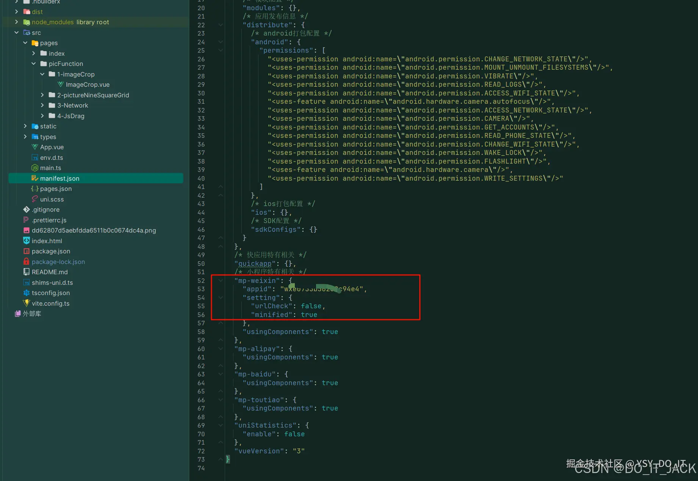Image resolution: width=698 pixels, height=481 pixels.
Task: Click the image icon of the PNG file
Action: [x=27, y=230]
